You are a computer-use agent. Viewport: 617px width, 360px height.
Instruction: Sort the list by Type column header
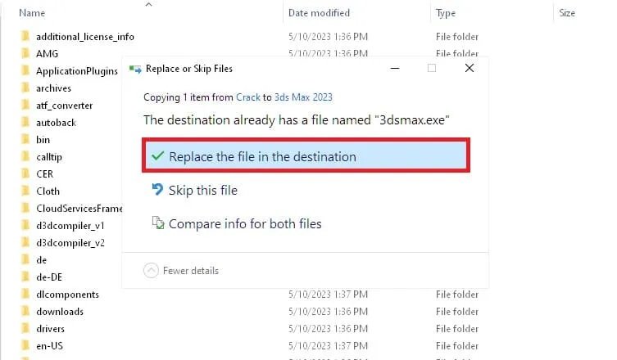coord(447,13)
